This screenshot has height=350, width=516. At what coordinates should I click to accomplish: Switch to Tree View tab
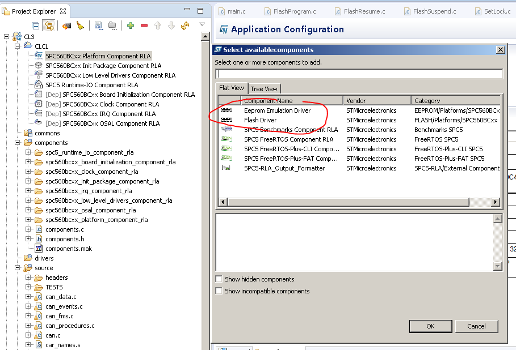(264, 89)
